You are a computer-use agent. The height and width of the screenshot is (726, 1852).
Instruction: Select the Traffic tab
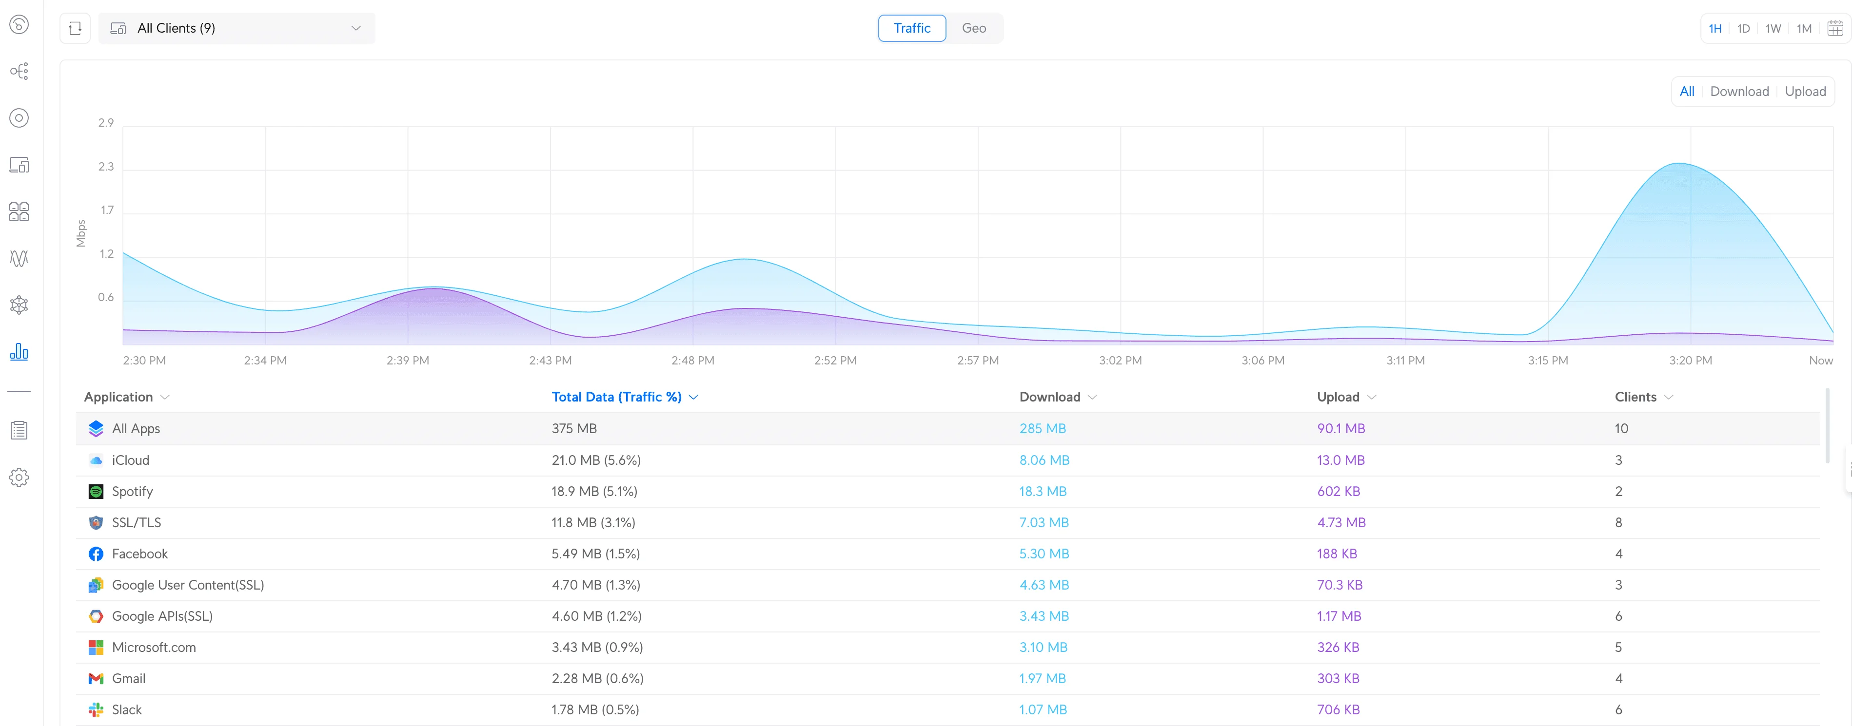point(912,28)
